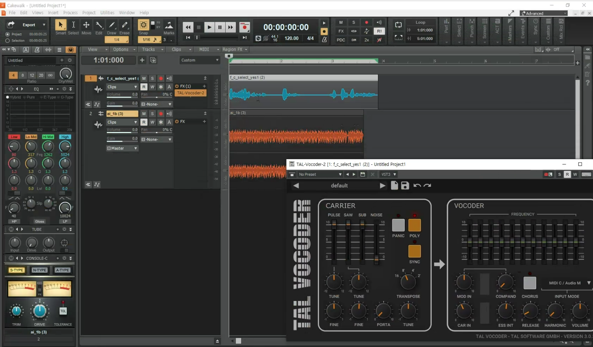The image size is (593, 347).
Task: Toggle full screen mode icon
Action: click(x=511, y=13)
